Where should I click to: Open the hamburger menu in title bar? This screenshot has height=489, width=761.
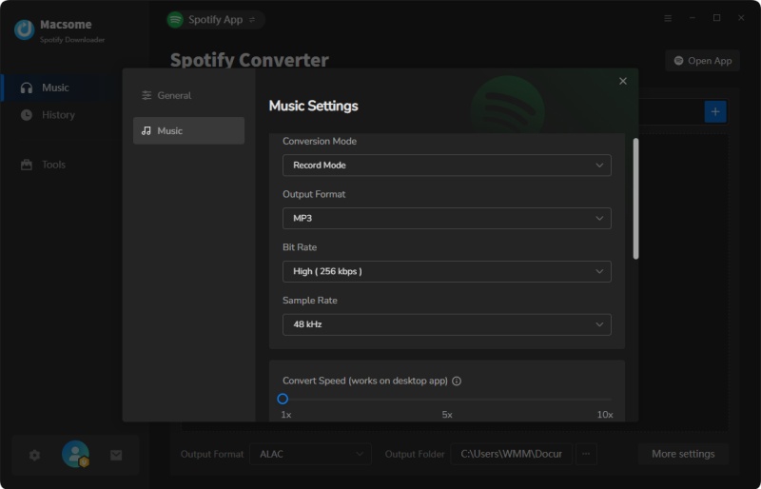[668, 18]
